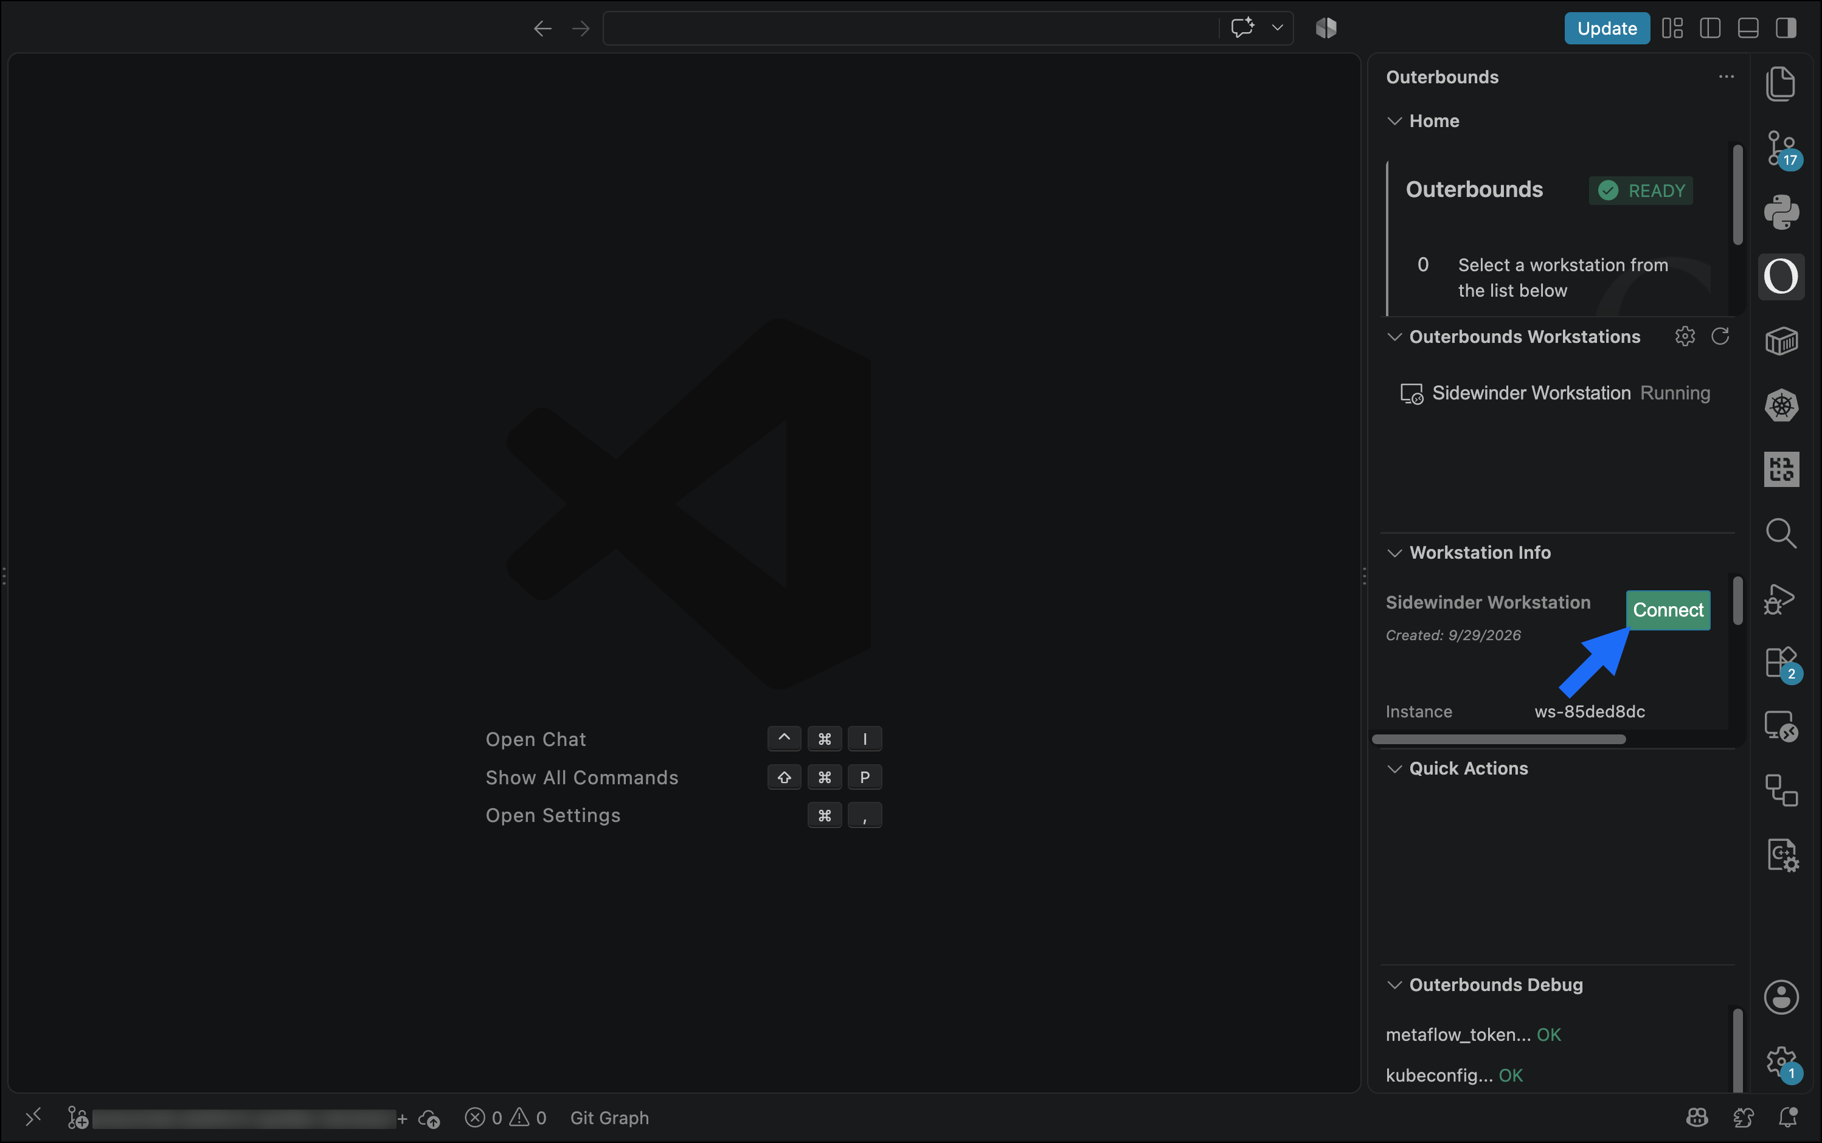Click the Workstation Info horizontal scrollbar
1822x1143 pixels.
(x=1498, y=739)
